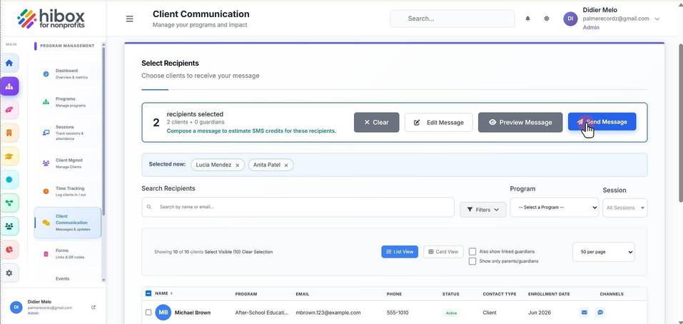Click the MB avatar for Michael Brown
Viewport: 683px width, 324px height.
[163, 313]
